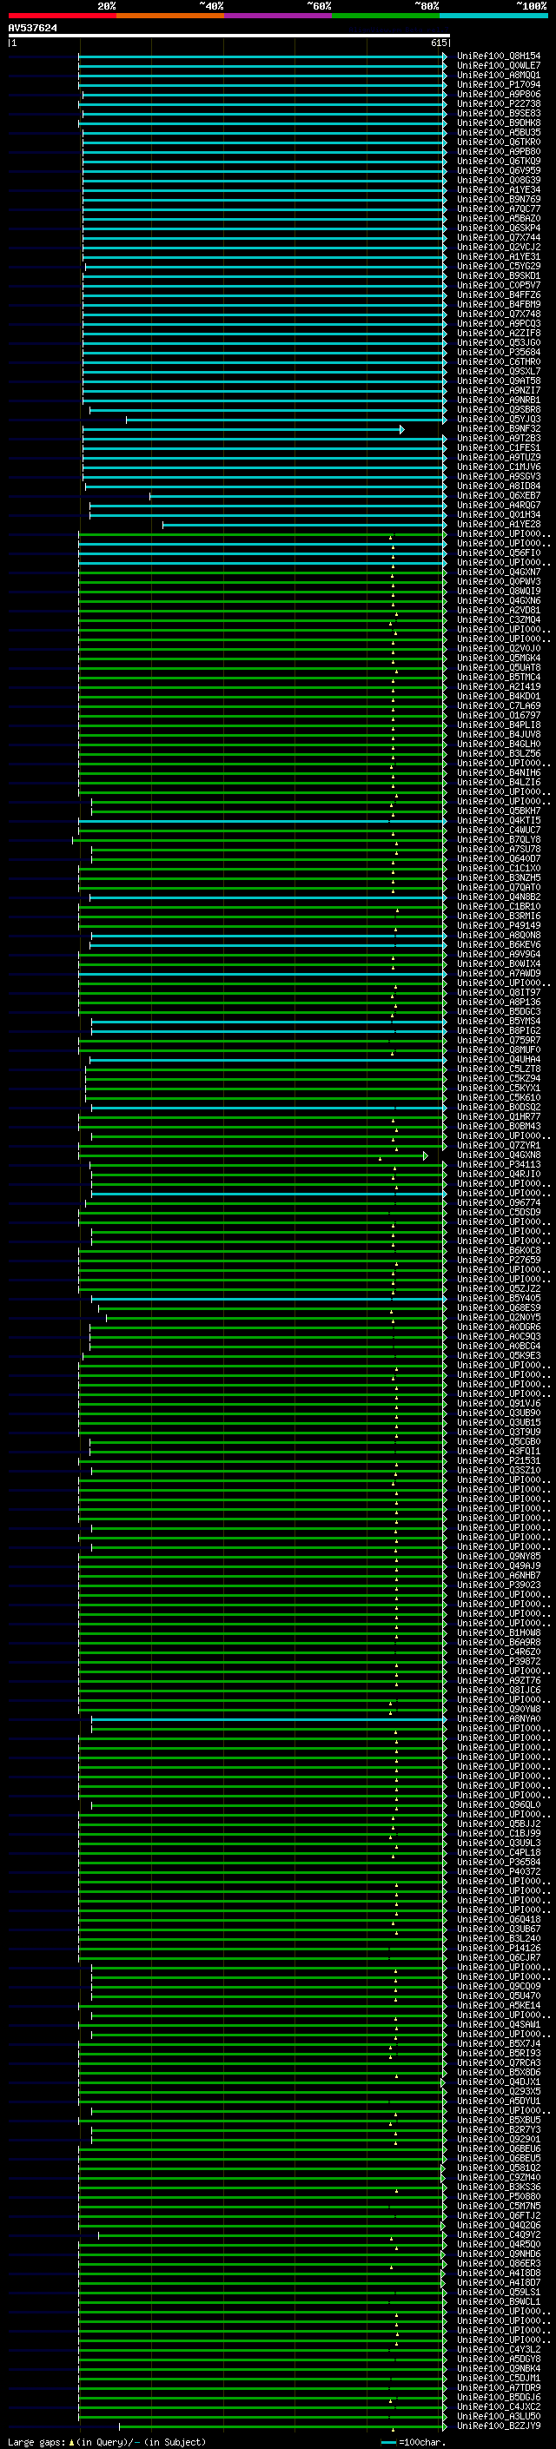
Task: Select label UniRef100_Q9SXL7
Action: (499, 372)
